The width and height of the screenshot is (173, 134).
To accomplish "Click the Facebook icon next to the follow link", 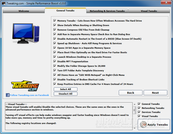I will [x=8, y=95].
